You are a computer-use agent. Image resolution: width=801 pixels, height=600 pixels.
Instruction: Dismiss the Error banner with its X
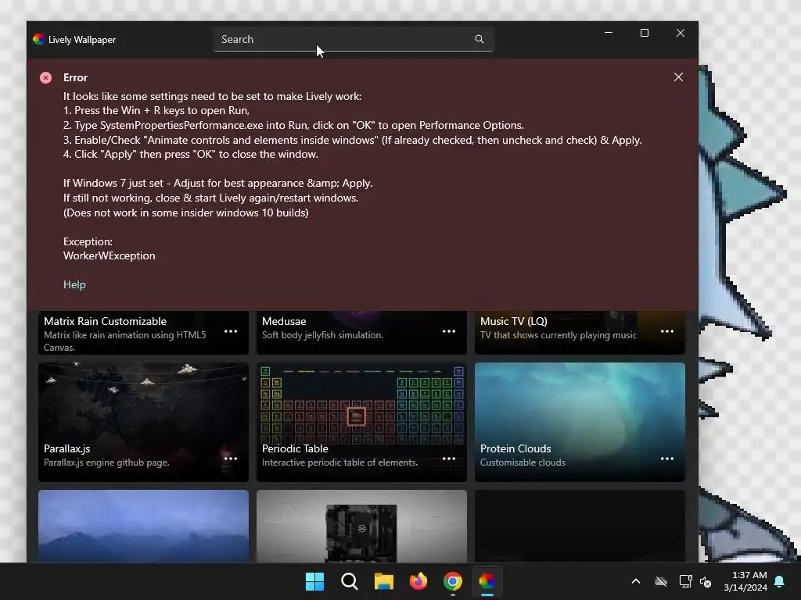[x=678, y=77]
